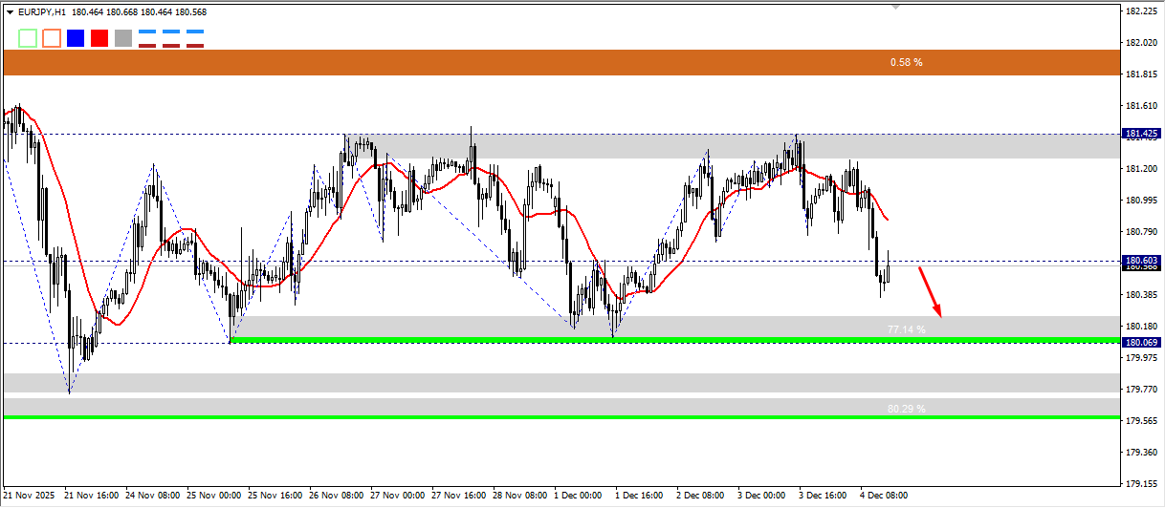Select the orange resistance zone rectangle
1165x508 pixels.
(x=561, y=62)
